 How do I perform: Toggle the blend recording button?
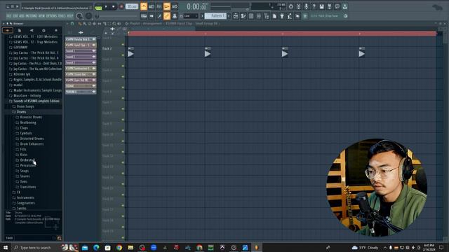(175, 6)
